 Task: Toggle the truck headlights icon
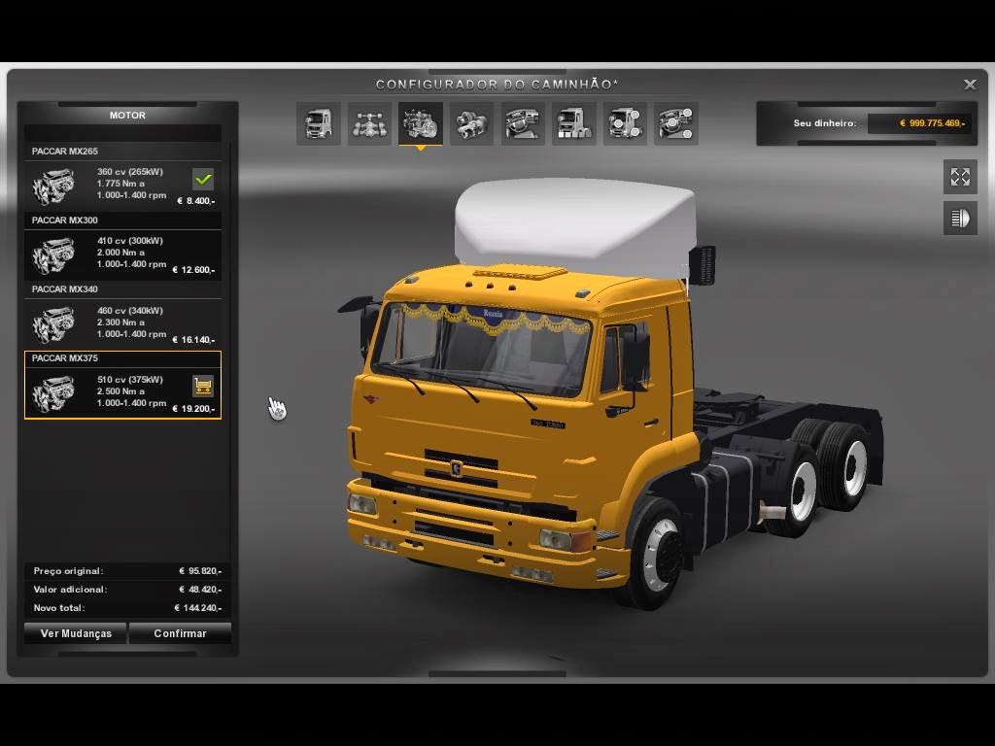pos(960,219)
